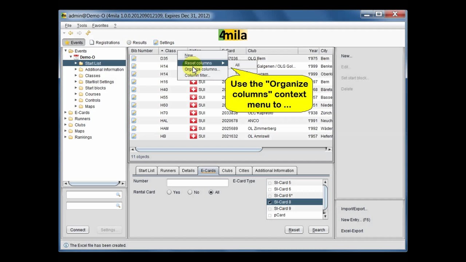Click the sort arrow in the Class header
Viewport: 466px width, 262px height.
click(x=162, y=51)
